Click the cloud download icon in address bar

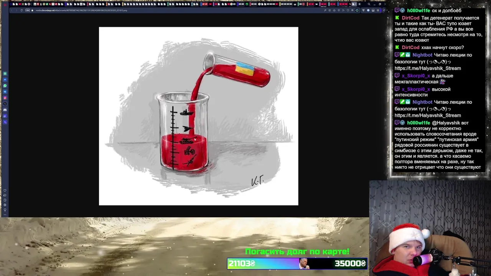tap(334, 10)
